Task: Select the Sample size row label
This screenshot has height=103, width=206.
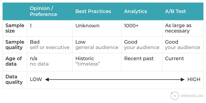Action: tap(15, 28)
